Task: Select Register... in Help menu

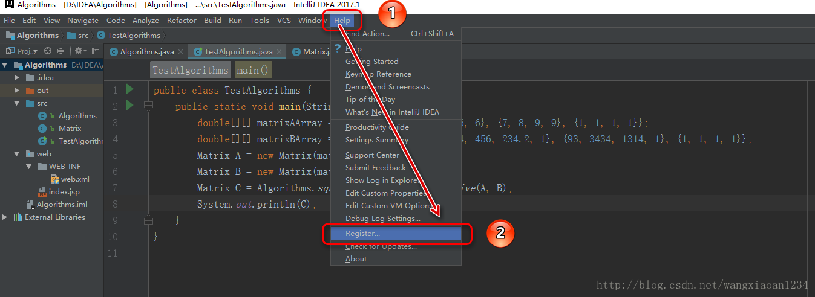Action: (x=396, y=234)
